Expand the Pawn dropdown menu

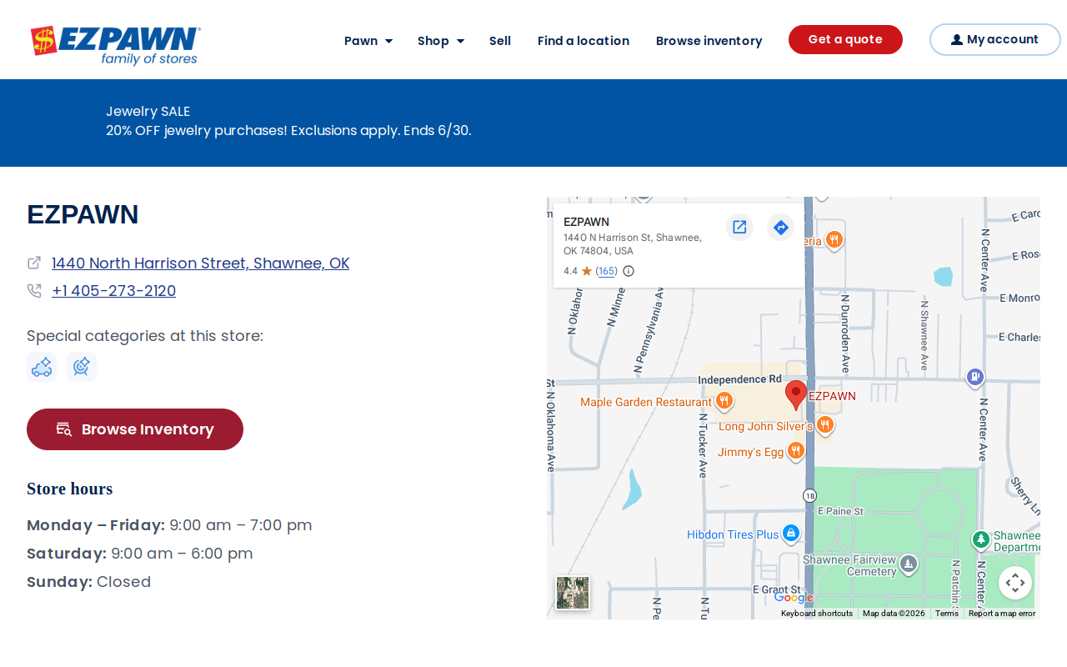[x=368, y=41]
